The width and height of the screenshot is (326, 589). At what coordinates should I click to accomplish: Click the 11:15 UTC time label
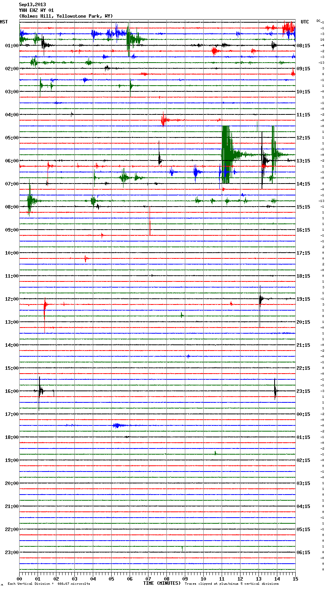click(x=303, y=115)
